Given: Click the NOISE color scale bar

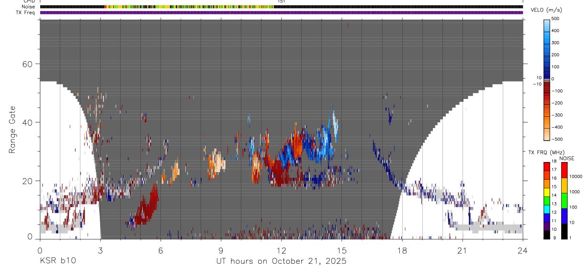Looking at the screenshot, I should [565, 200].
